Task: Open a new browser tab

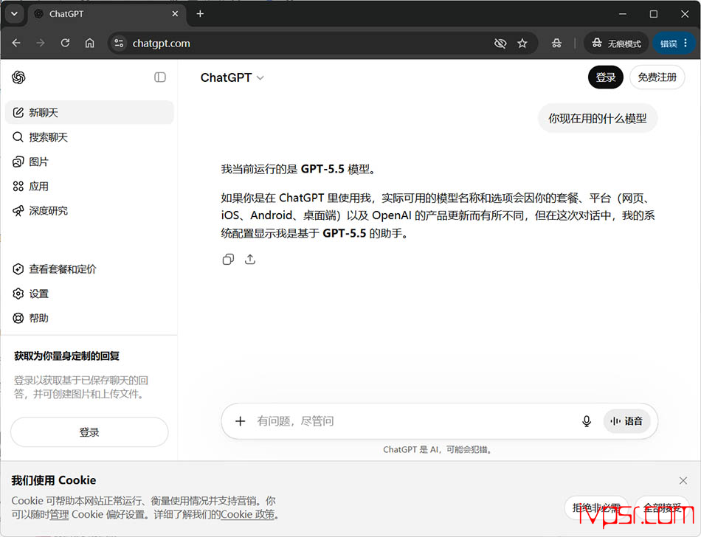Action: pyautogui.click(x=200, y=14)
